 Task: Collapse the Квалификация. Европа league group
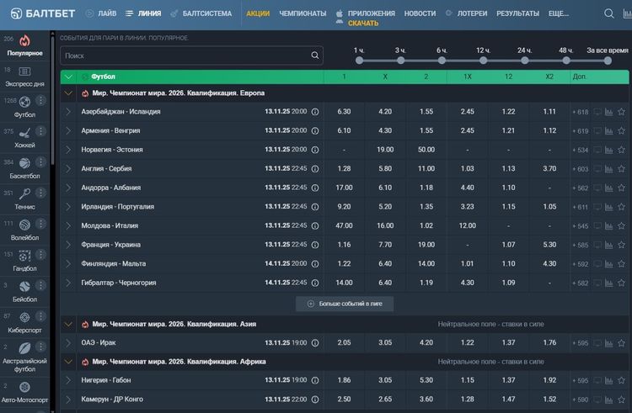[x=68, y=93]
